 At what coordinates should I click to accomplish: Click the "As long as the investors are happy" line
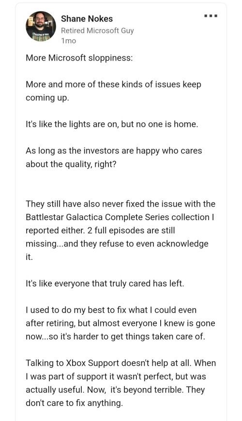pos(114,151)
